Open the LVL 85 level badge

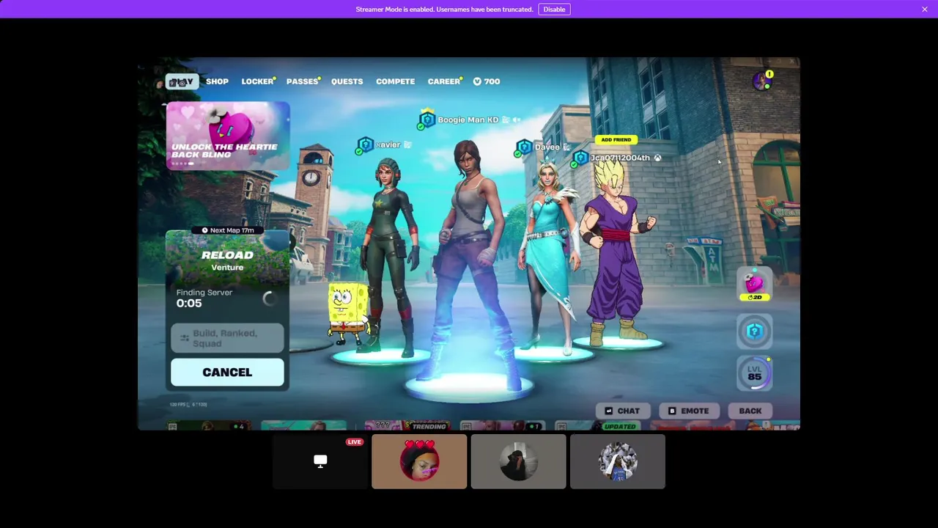[x=754, y=374]
